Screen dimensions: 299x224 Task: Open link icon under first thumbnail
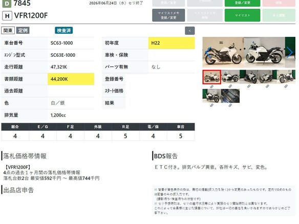point(211,86)
